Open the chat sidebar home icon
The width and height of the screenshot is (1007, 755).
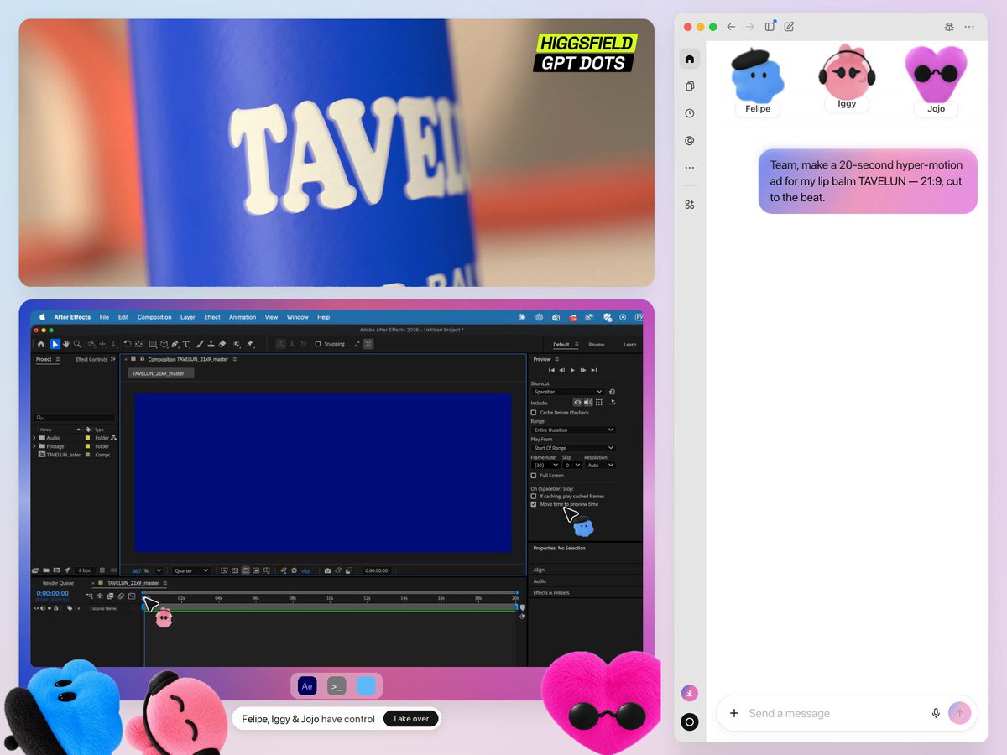(x=690, y=59)
